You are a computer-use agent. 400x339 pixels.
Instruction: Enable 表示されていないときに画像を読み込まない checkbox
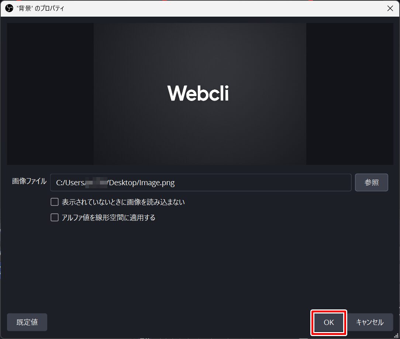(x=55, y=202)
